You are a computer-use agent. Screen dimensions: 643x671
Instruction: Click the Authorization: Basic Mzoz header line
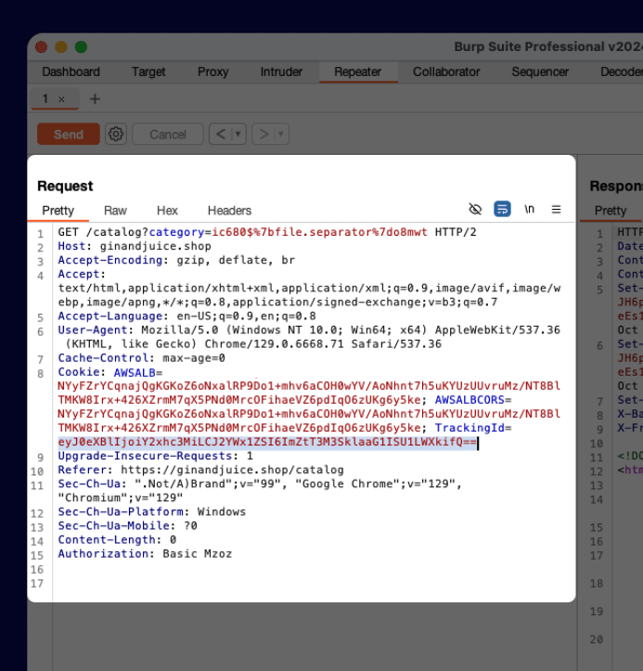coord(145,554)
